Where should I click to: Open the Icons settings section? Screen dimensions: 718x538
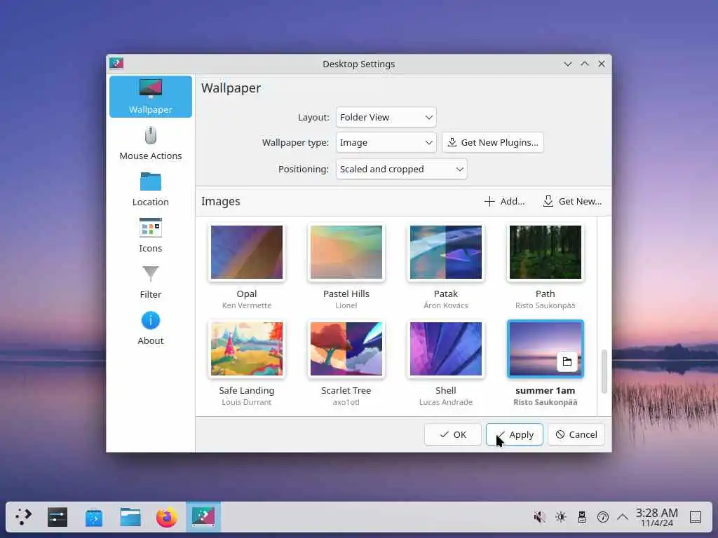point(150,235)
